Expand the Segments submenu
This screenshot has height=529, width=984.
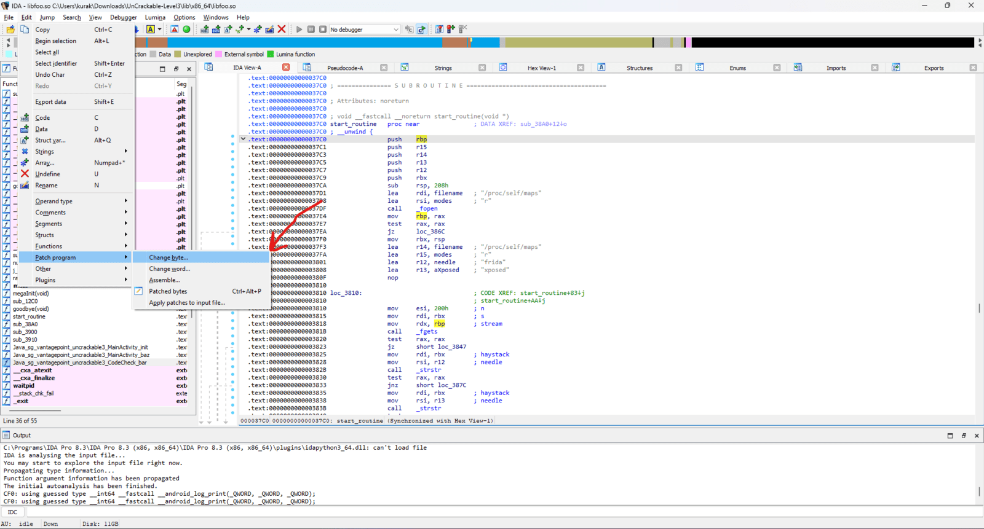76,224
